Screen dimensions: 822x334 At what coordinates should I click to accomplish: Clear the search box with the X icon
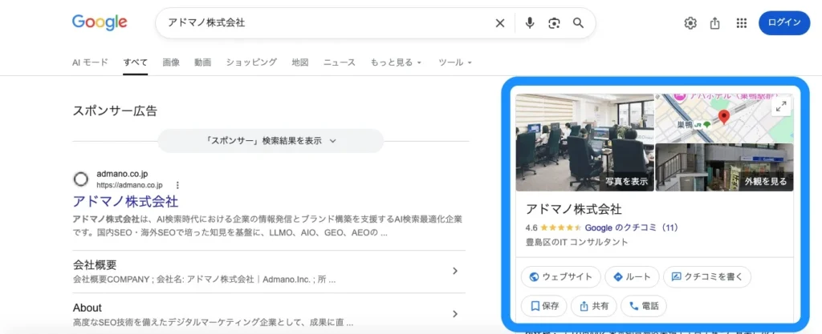500,23
